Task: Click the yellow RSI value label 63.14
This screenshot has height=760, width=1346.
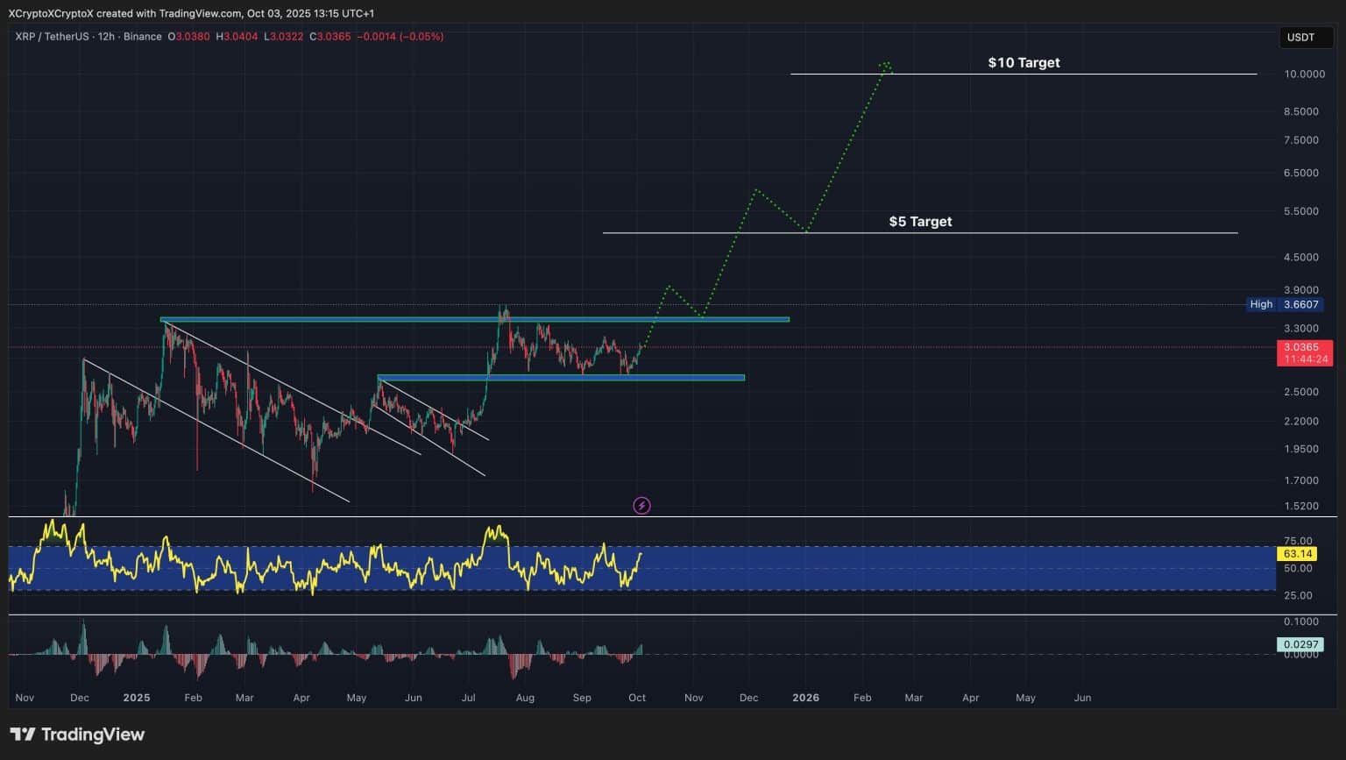Action: (x=1297, y=554)
